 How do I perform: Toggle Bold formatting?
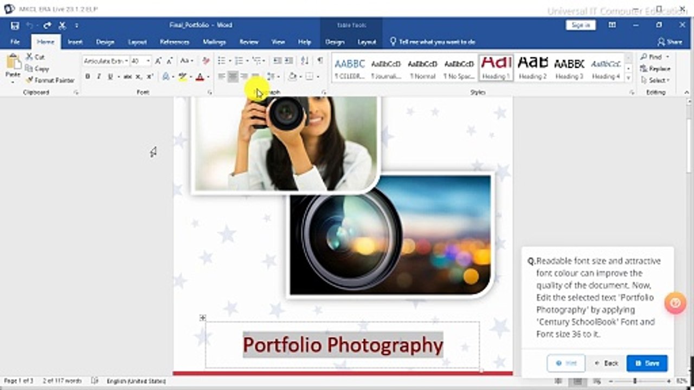pos(87,77)
